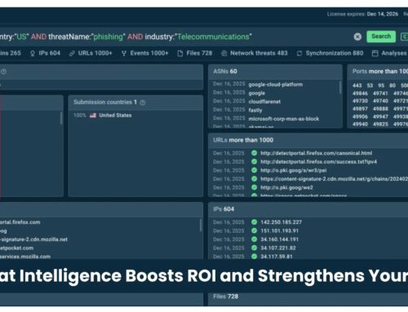The width and height of the screenshot is (408, 312).
Task: Click green check icon beside 34.160.144.191
Action: click(x=254, y=239)
